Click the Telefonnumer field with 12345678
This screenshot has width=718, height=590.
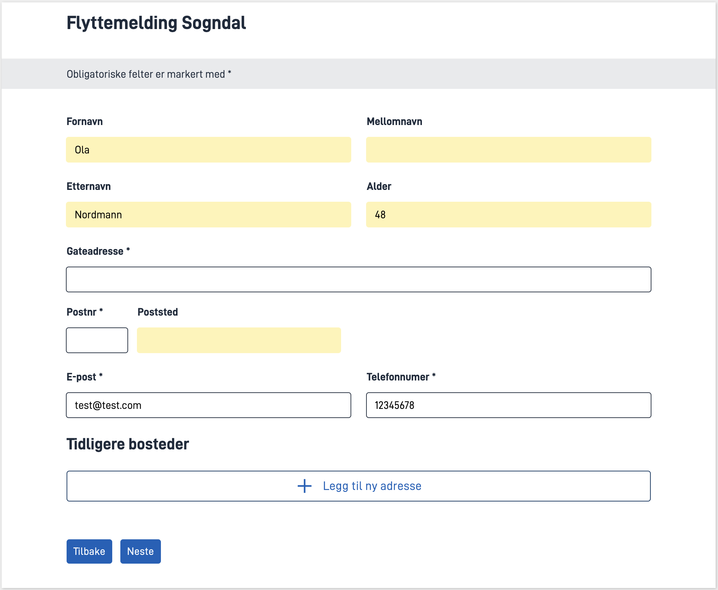(508, 405)
